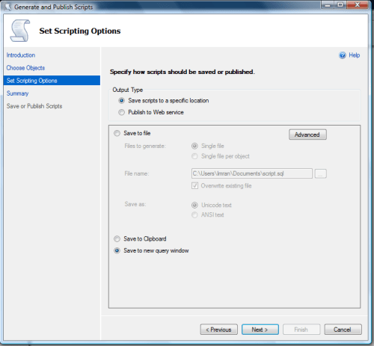Image resolution: width=374 pixels, height=346 pixels.
Task: Open Save or Publish Scripts page
Action: pyautogui.click(x=34, y=106)
